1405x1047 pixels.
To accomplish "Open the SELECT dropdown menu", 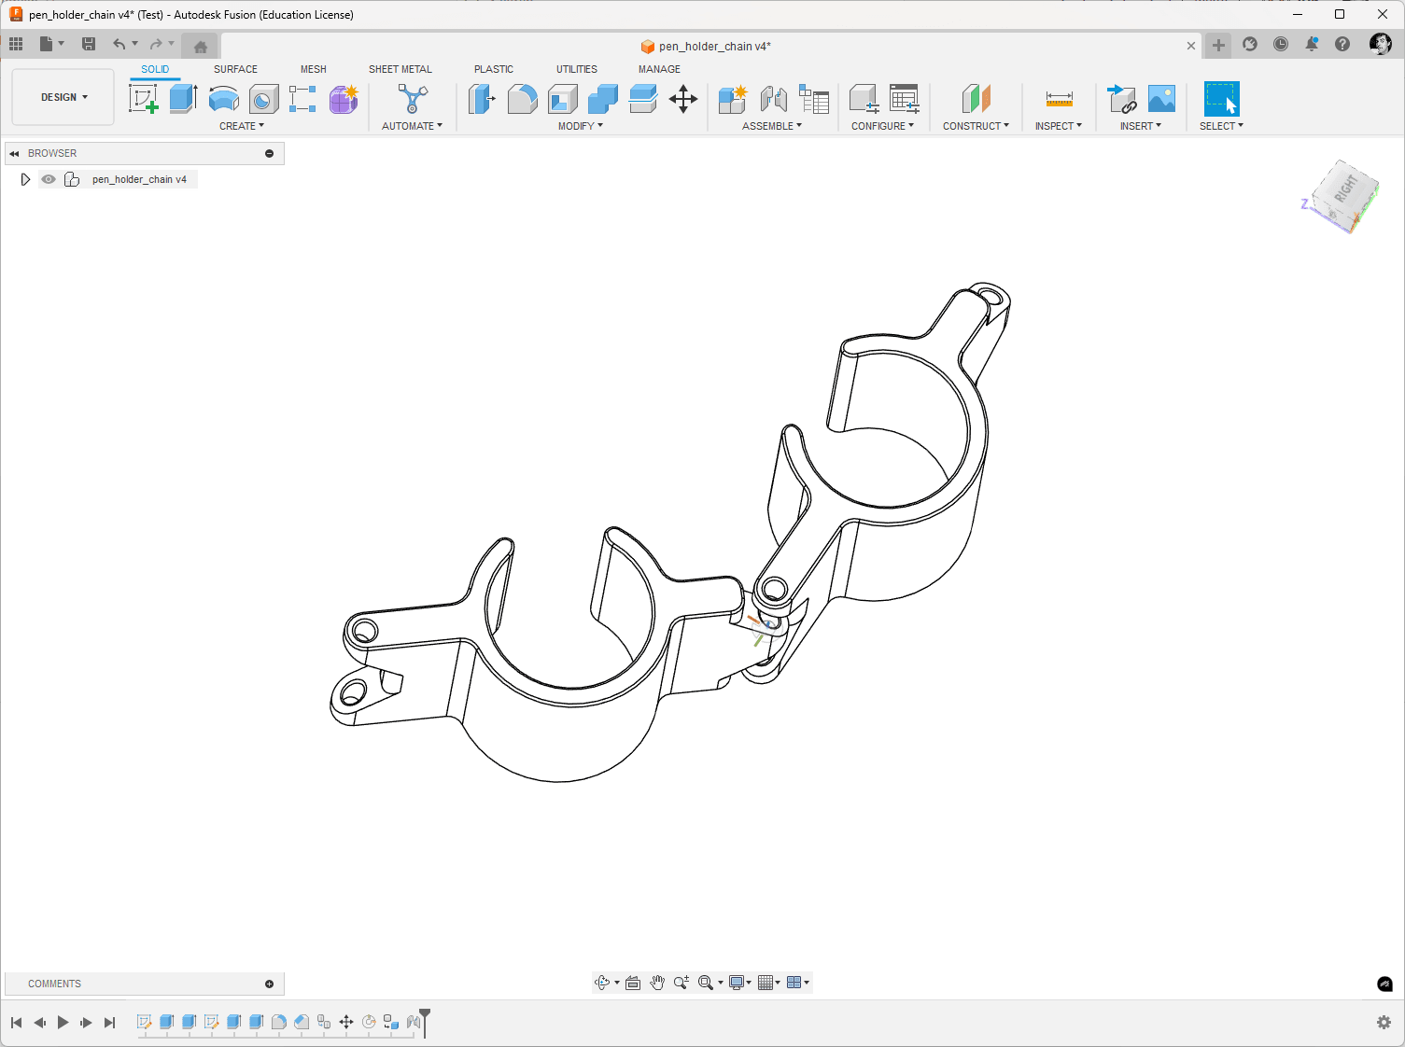I will (x=1221, y=126).
